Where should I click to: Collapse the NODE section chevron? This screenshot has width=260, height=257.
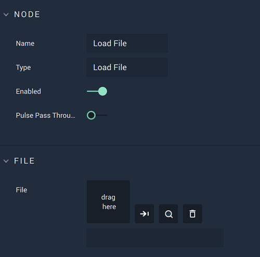6,15
